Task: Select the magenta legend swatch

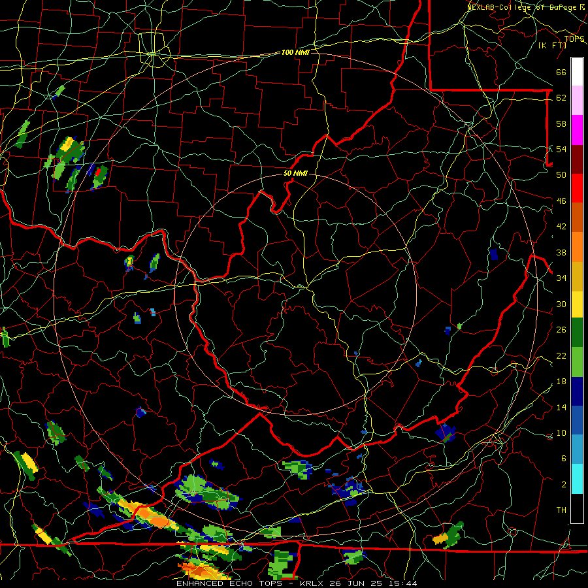Action: pyautogui.click(x=577, y=130)
